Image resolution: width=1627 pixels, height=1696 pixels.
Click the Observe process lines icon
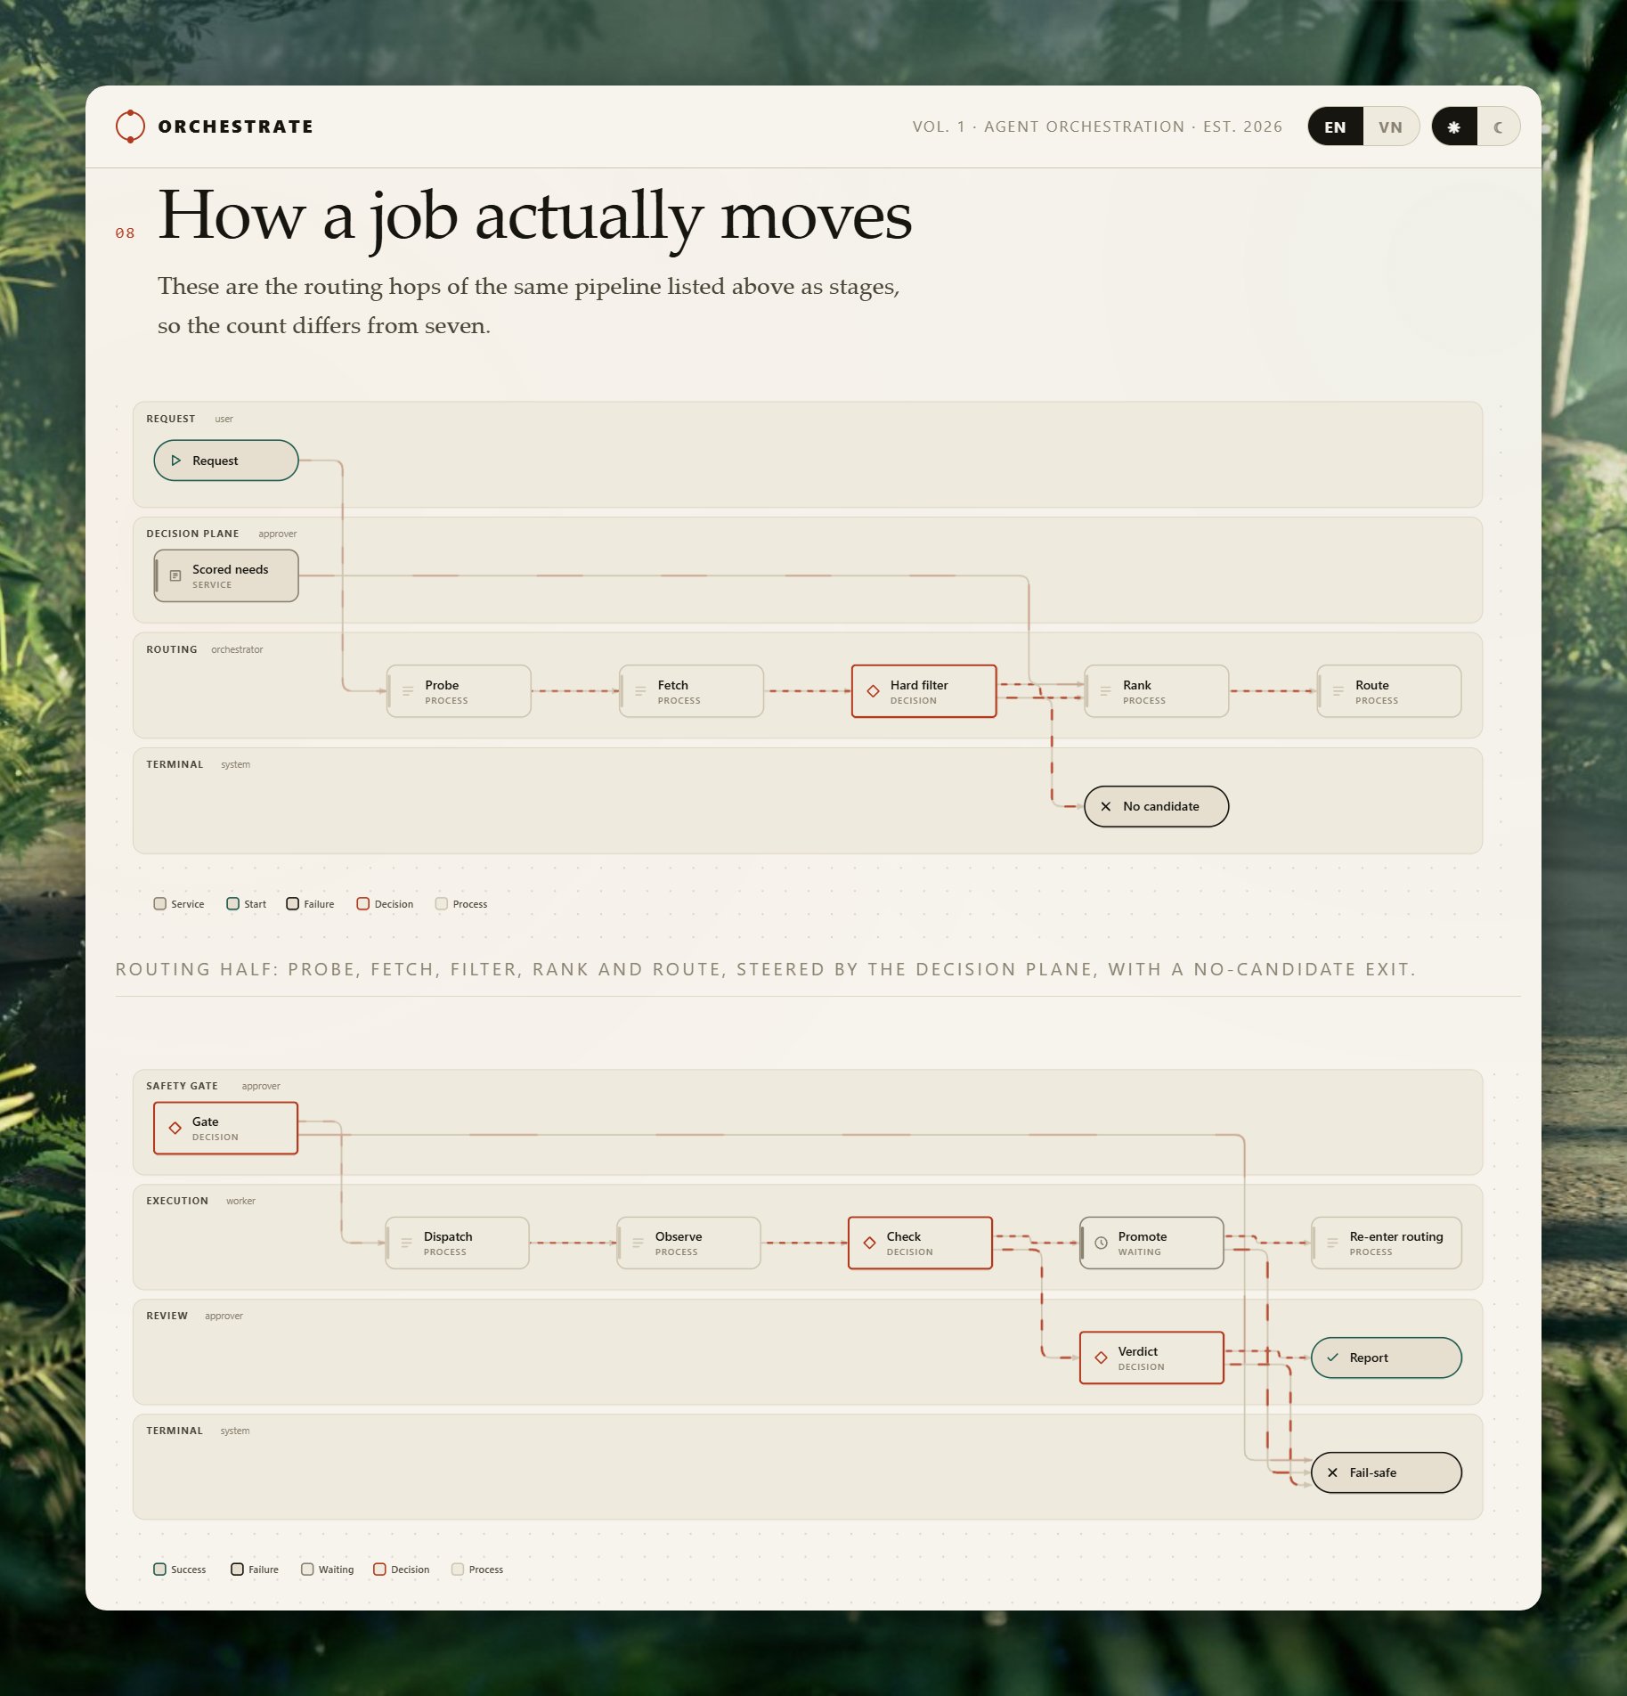638,1243
